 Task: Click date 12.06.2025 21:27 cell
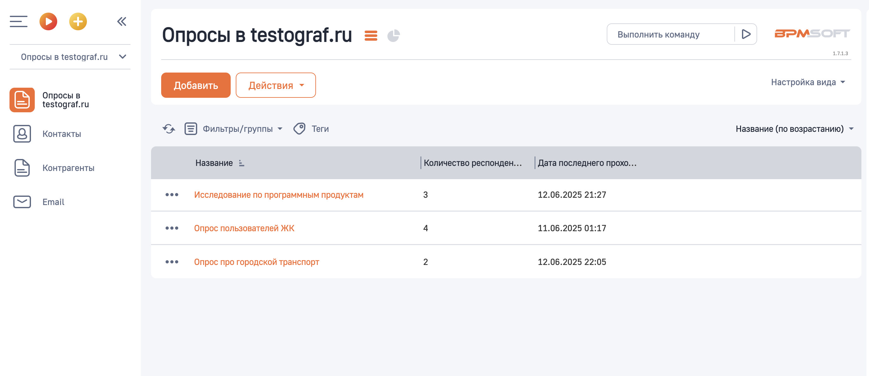point(572,195)
